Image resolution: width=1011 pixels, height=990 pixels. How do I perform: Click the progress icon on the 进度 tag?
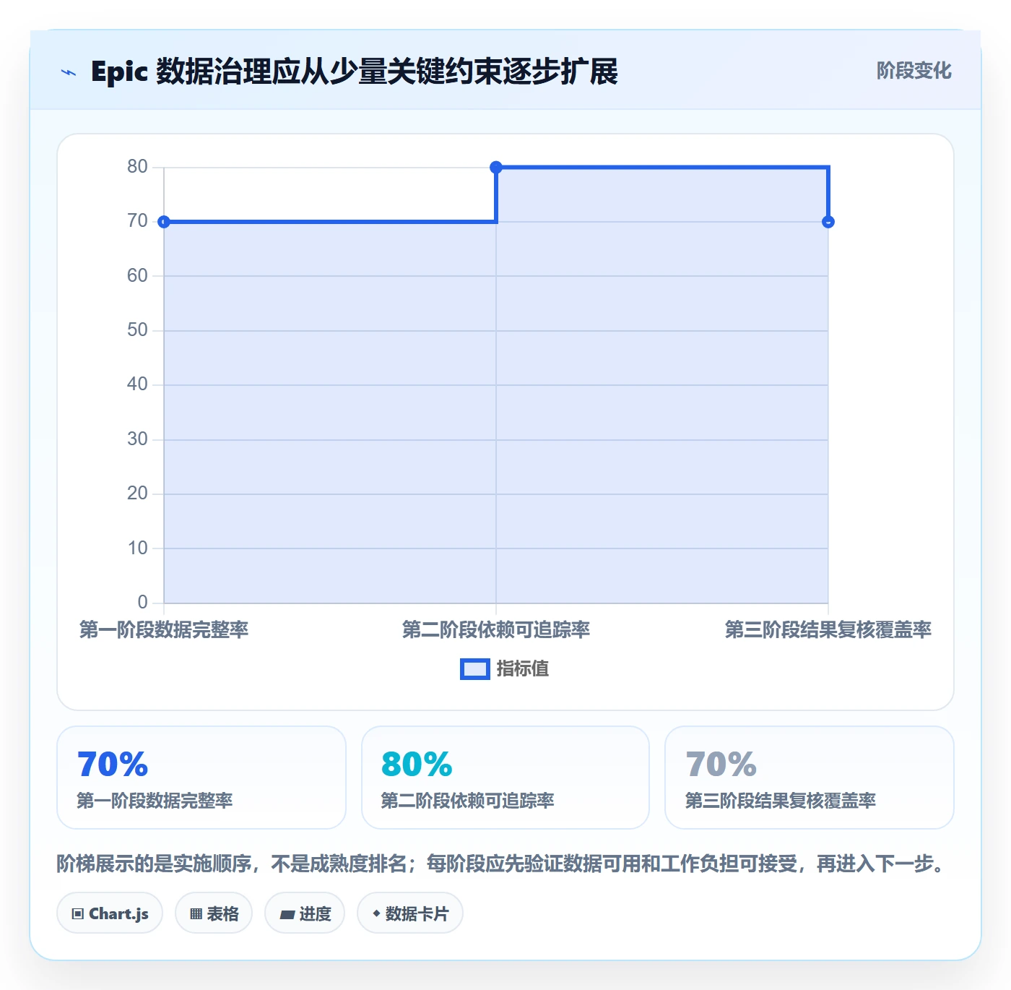tap(287, 914)
